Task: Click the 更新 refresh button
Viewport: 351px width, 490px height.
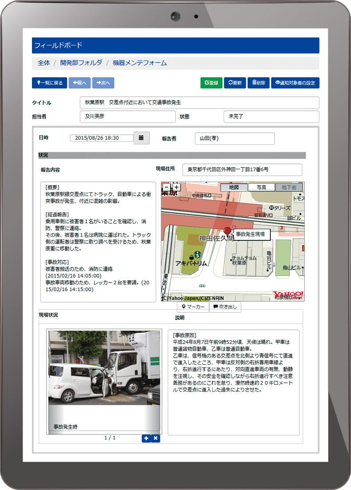Action: pyautogui.click(x=235, y=83)
